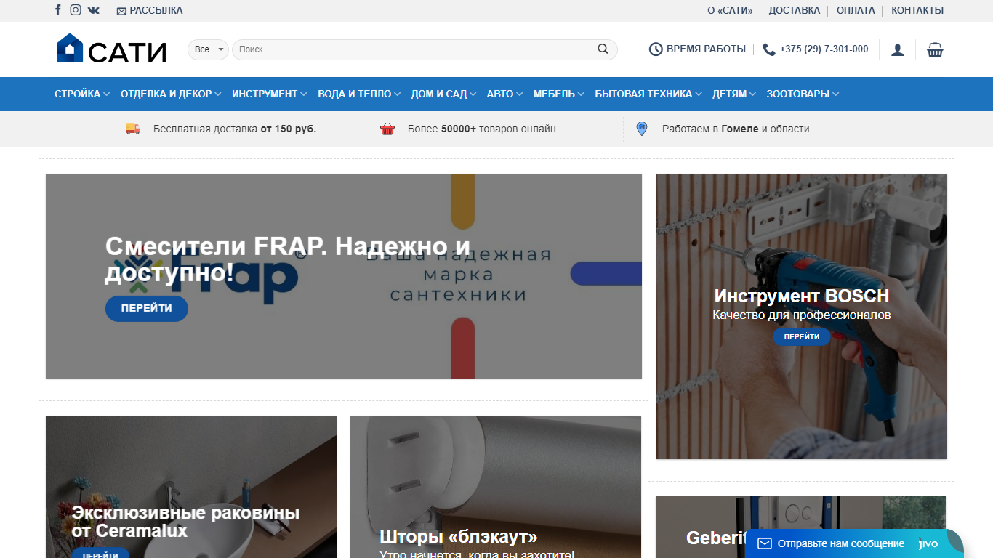Screen dimensions: 993x558
Task: Expand the ДЕТЯМ menu
Action: pyautogui.click(x=734, y=94)
